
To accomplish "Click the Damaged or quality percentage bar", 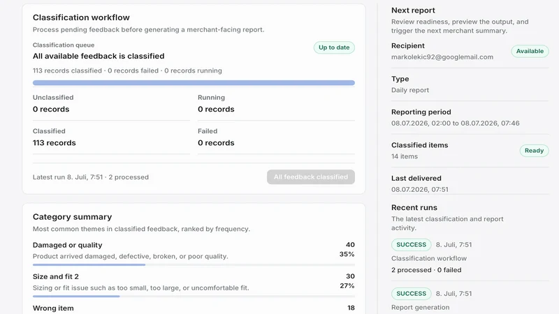I will [194, 265].
